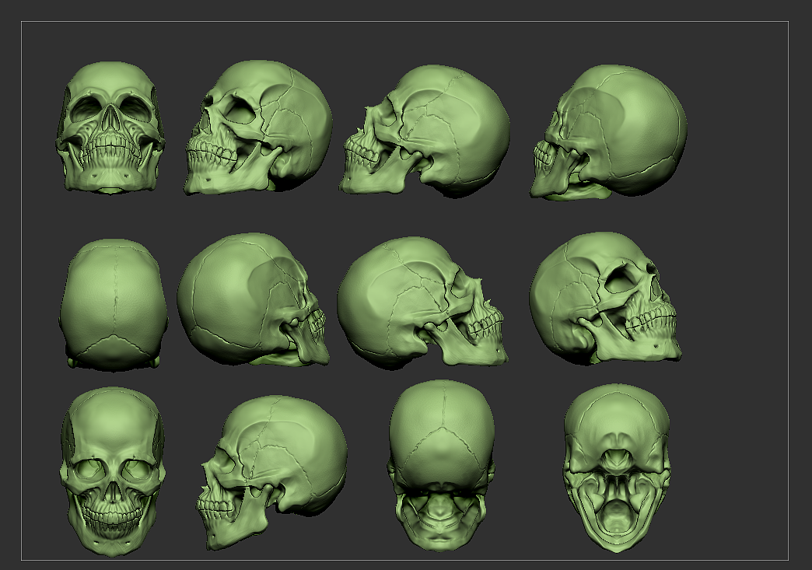Image resolution: width=812 pixels, height=570 pixels.
Task: Select the middle-row rear three-quarter skull facing right
Action: (x=254, y=299)
